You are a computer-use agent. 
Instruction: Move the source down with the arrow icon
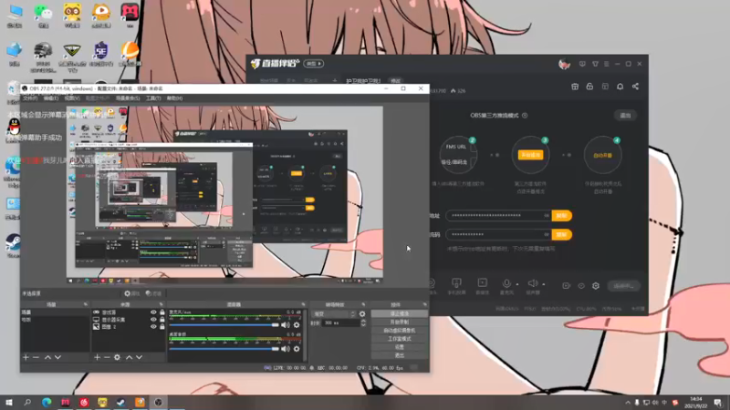coord(140,357)
